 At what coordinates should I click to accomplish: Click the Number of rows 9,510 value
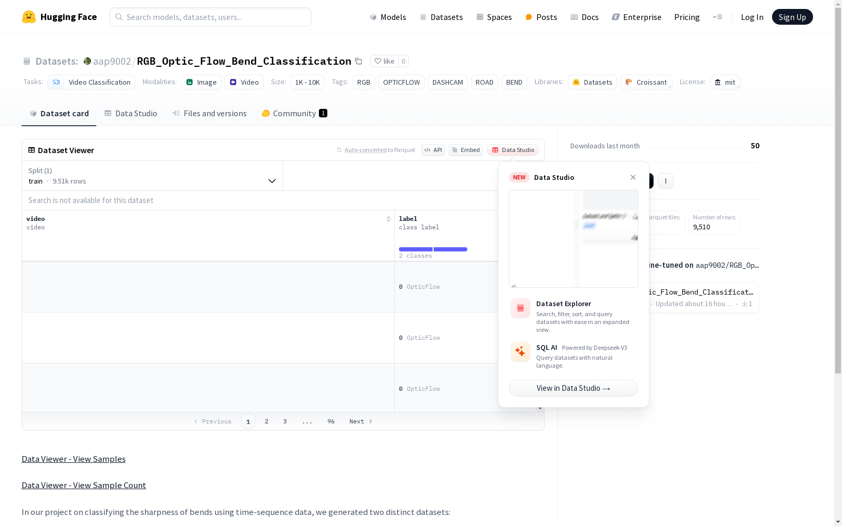(x=701, y=227)
